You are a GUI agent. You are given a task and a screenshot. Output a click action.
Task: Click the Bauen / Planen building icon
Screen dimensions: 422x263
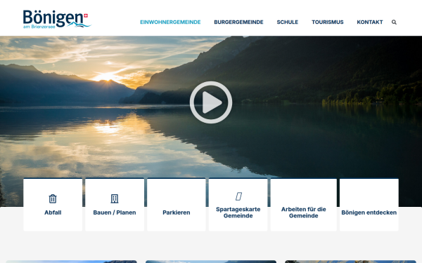coord(115,198)
